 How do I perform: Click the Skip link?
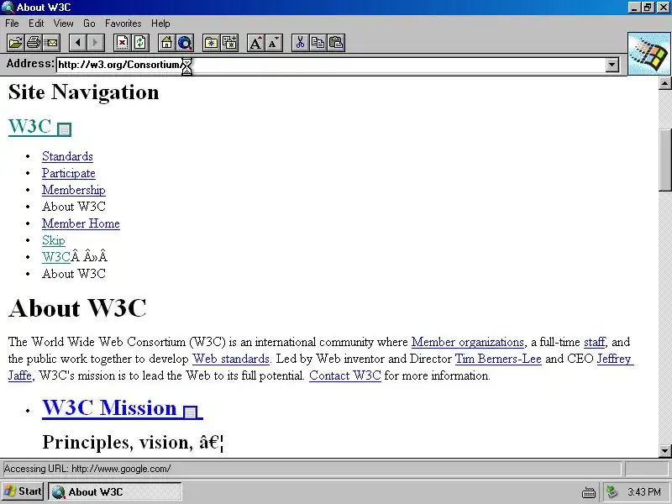pos(54,240)
